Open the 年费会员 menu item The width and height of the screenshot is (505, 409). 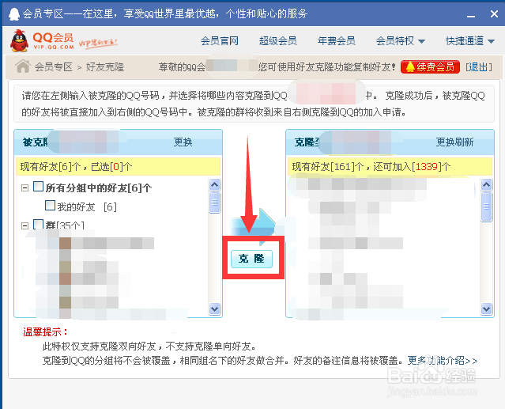(336, 41)
